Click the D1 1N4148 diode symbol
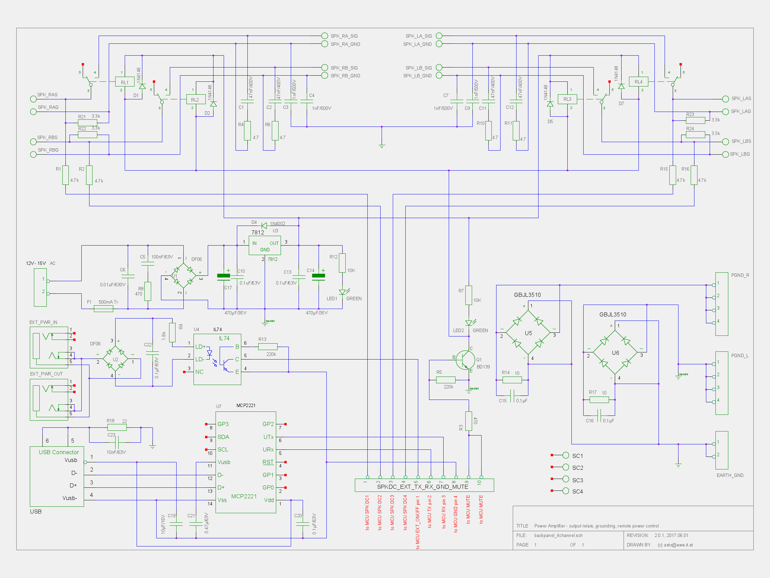 pos(142,86)
